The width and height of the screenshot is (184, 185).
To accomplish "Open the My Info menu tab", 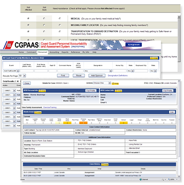I will pyautogui.click(x=86, y=52).
